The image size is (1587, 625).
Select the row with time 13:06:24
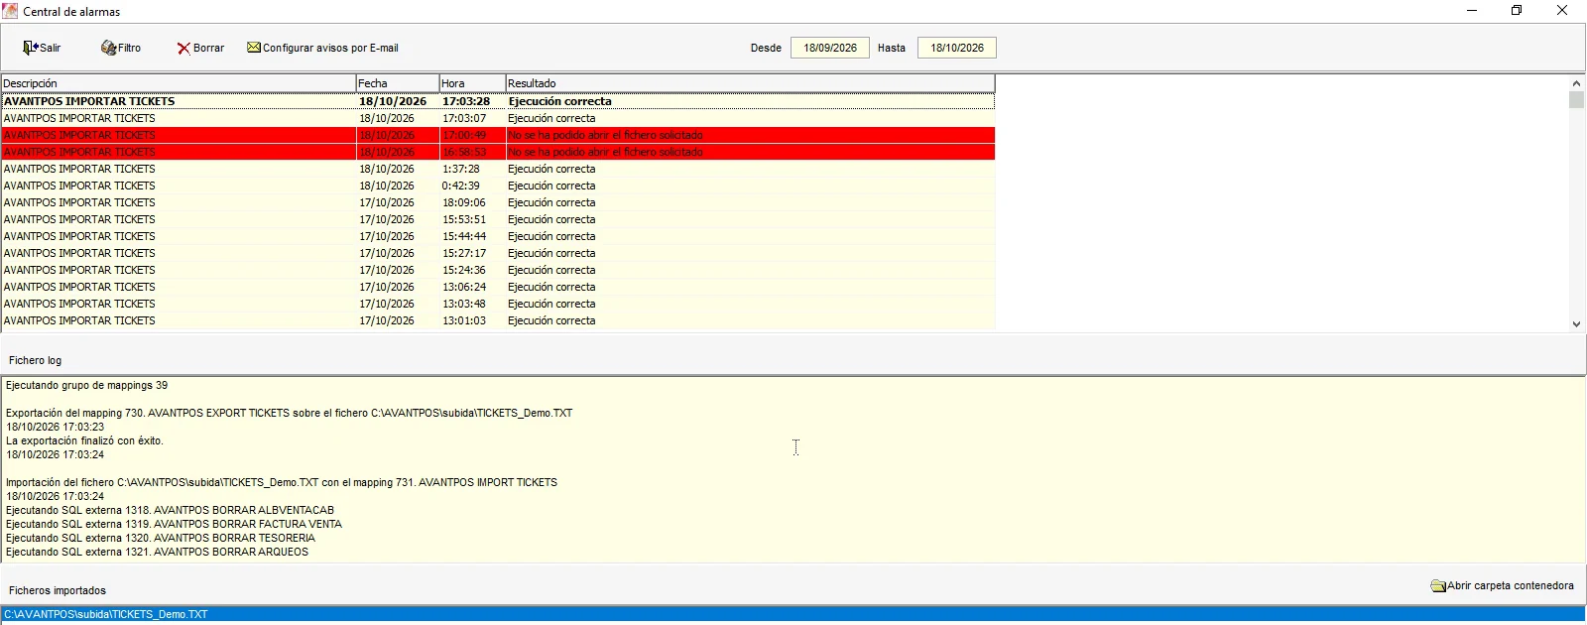click(498, 287)
